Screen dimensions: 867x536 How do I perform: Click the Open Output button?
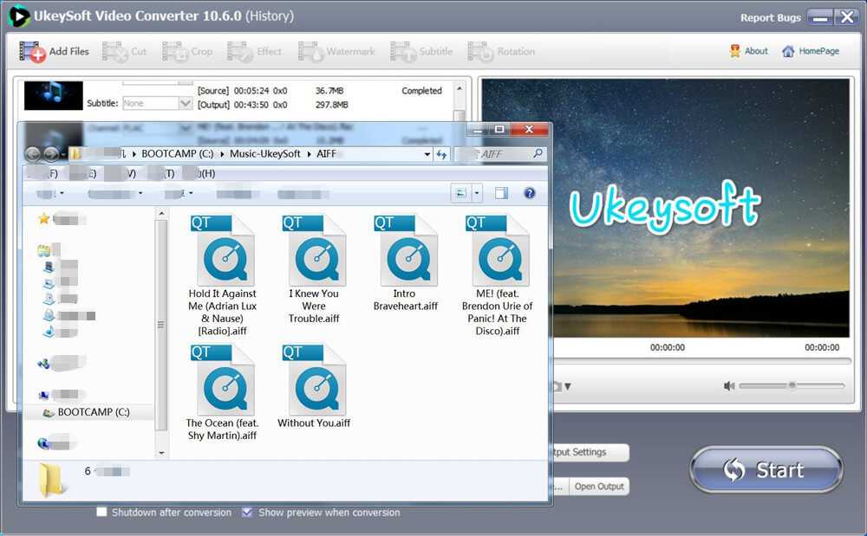coord(599,487)
